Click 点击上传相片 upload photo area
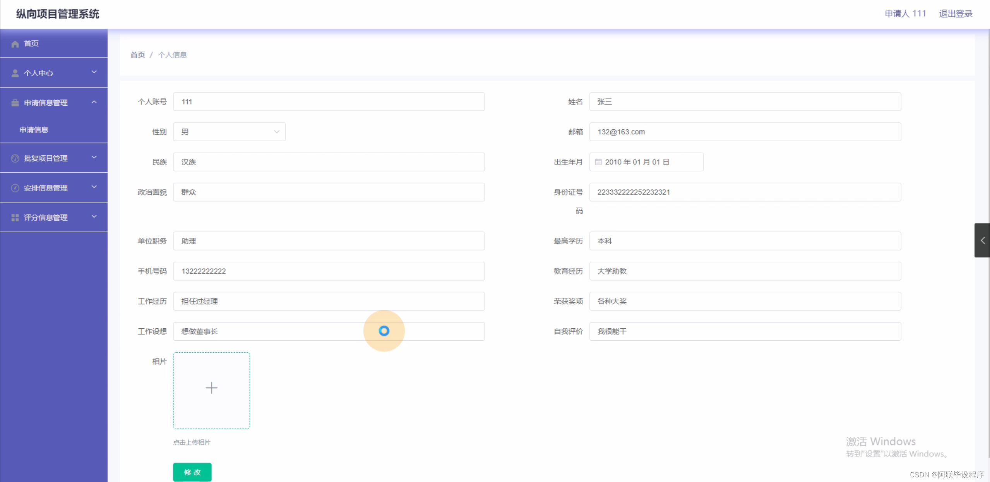The height and width of the screenshot is (482, 990). point(192,442)
